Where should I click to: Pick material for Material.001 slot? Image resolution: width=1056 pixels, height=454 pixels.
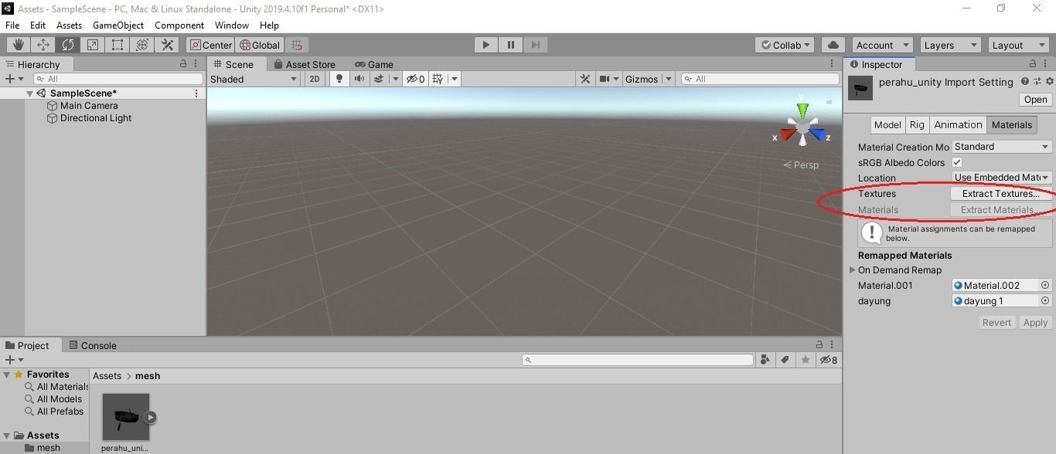(x=1045, y=285)
